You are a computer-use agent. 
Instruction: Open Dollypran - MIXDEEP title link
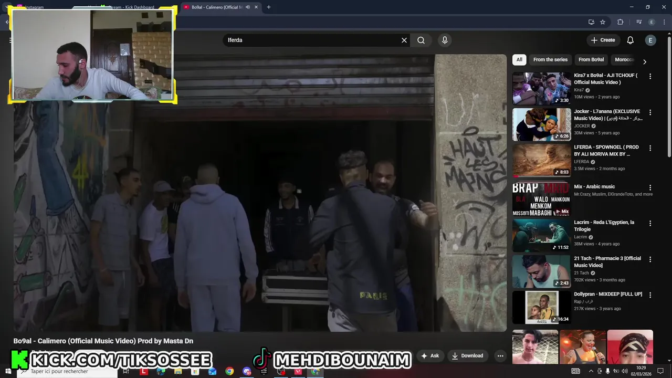(608, 294)
